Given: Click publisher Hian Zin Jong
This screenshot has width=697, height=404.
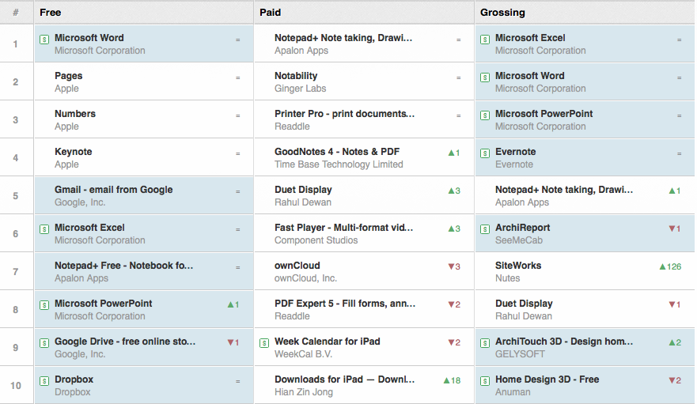Looking at the screenshot, I should click(304, 392).
